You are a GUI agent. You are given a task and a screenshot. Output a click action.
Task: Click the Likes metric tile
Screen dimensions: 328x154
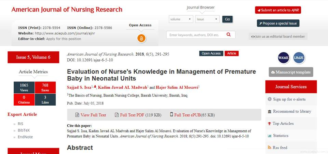(45, 99)
